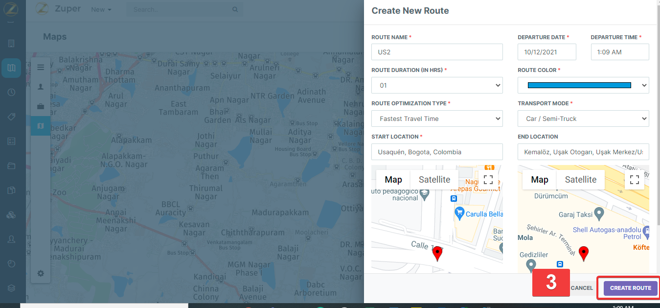Image resolution: width=660 pixels, height=308 pixels.
Task: Select the user icon in map panel
Action: coord(41,87)
